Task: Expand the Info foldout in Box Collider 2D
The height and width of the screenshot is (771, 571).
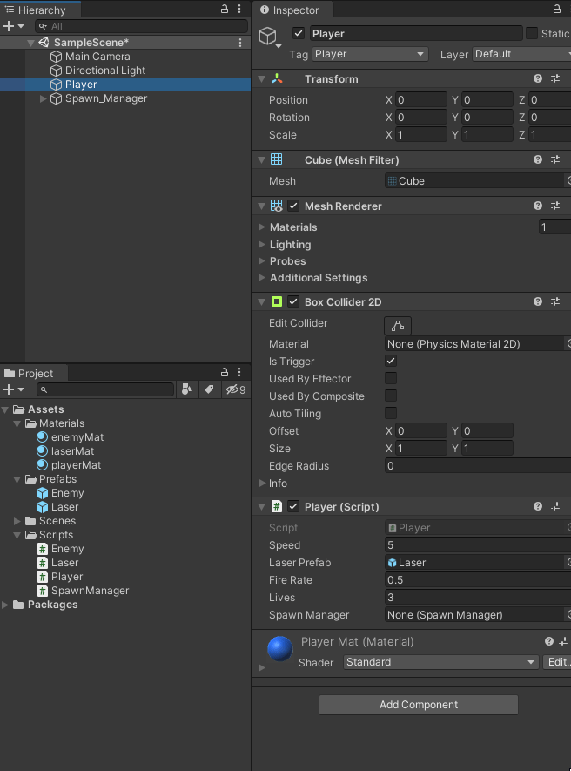Action: (x=262, y=484)
